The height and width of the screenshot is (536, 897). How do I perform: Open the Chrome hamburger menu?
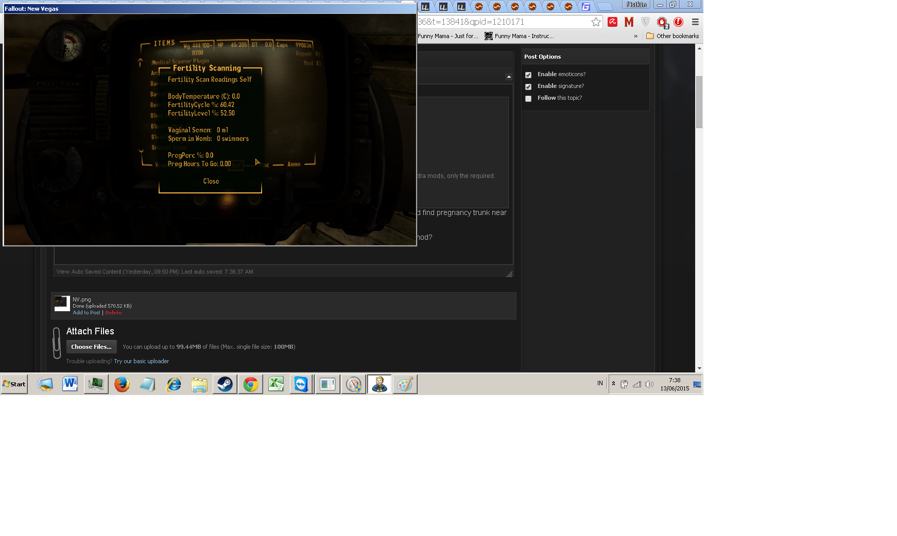point(695,22)
